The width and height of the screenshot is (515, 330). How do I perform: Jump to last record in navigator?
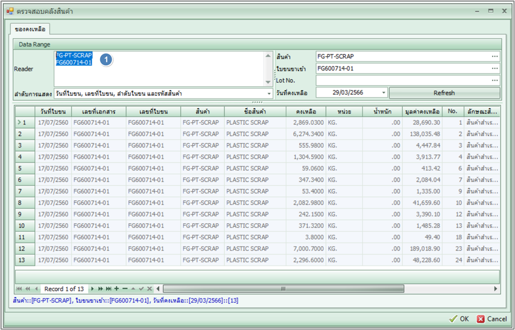click(x=109, y=289)
